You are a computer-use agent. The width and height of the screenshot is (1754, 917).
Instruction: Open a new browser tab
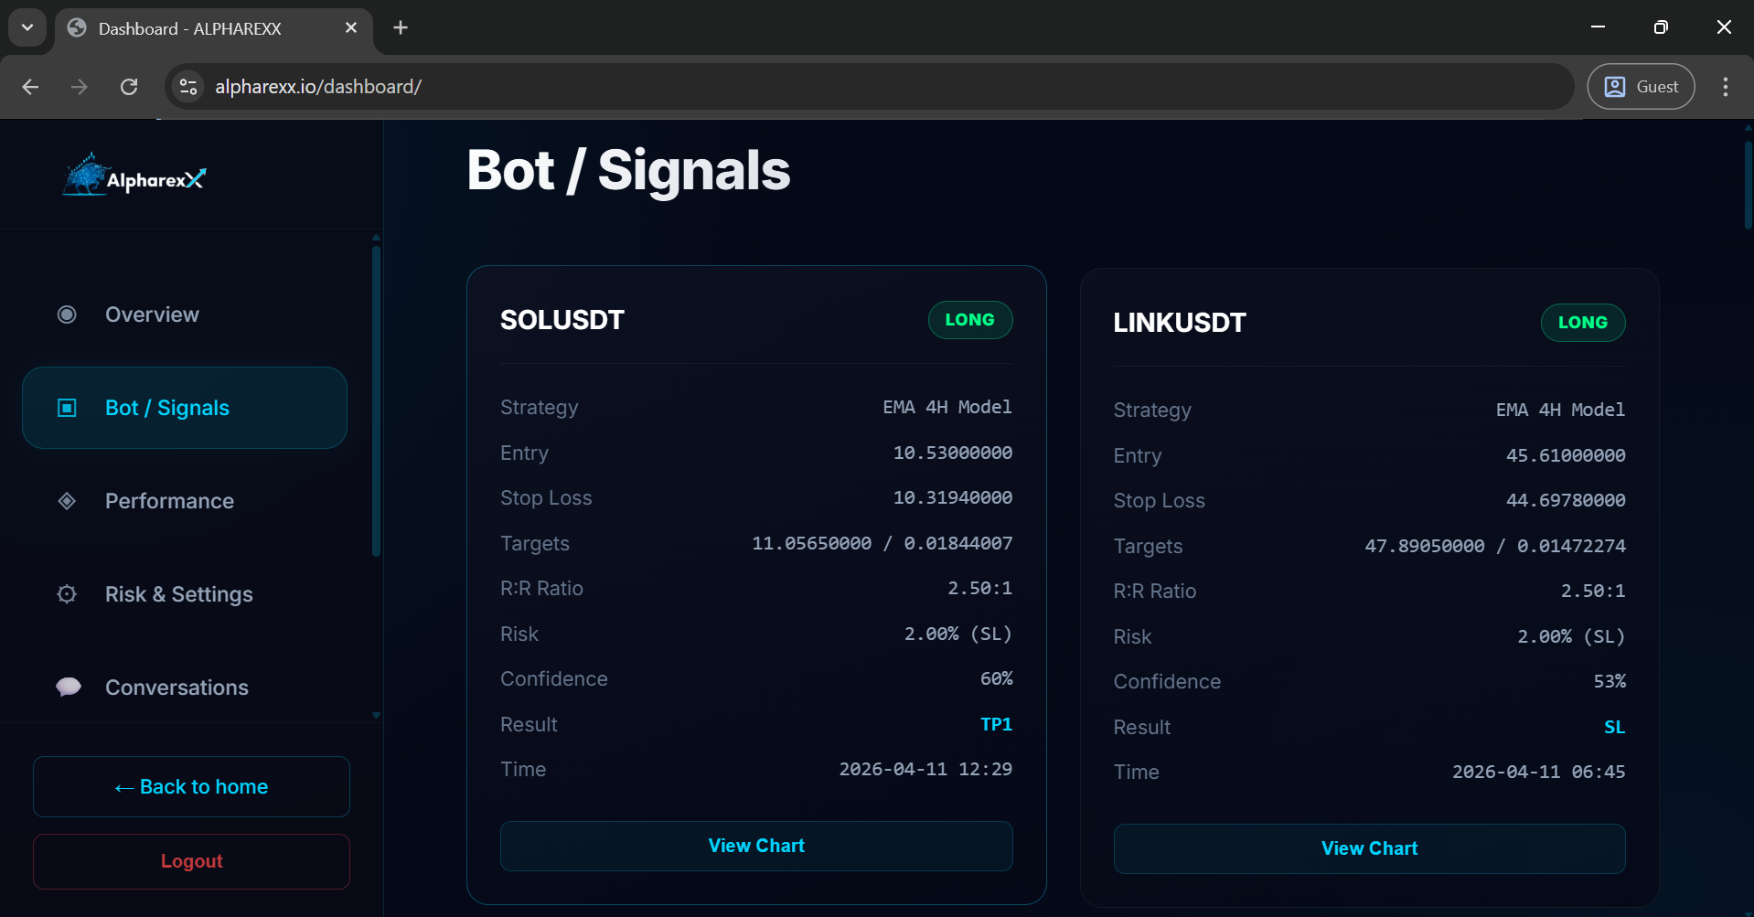pyautogui.click(x=401, y=27)
